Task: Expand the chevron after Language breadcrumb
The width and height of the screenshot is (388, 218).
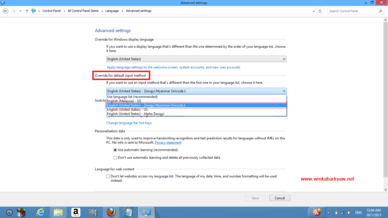Action: pyautogui.click(x=122, y=11)
